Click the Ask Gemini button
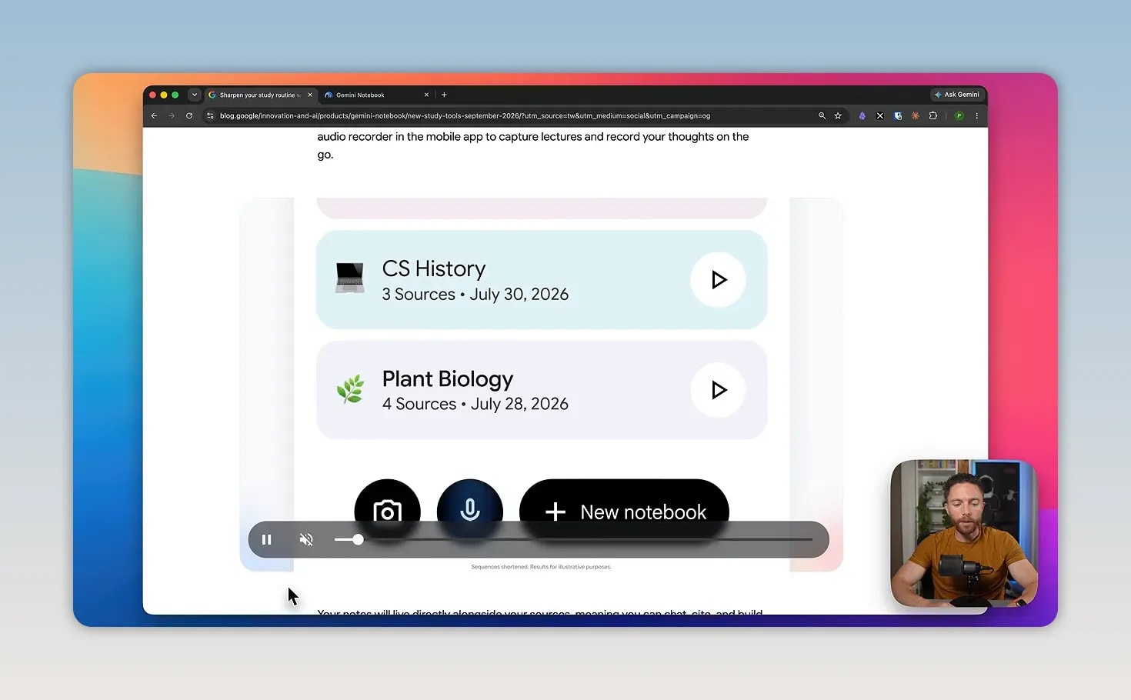The height and width of the screenshot is (700, 1131). pyautogui.click(x=957, y=95)
